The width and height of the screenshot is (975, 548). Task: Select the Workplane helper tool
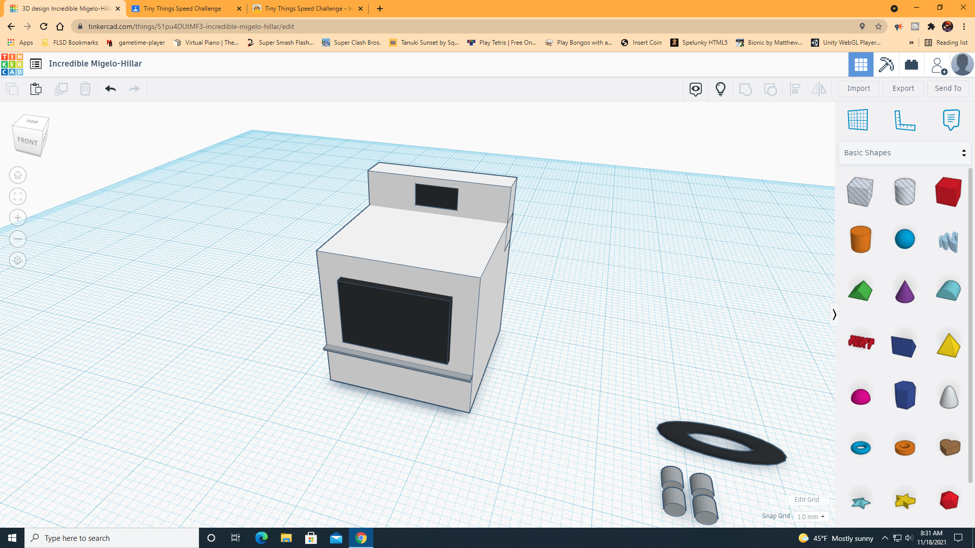[858, 120]
